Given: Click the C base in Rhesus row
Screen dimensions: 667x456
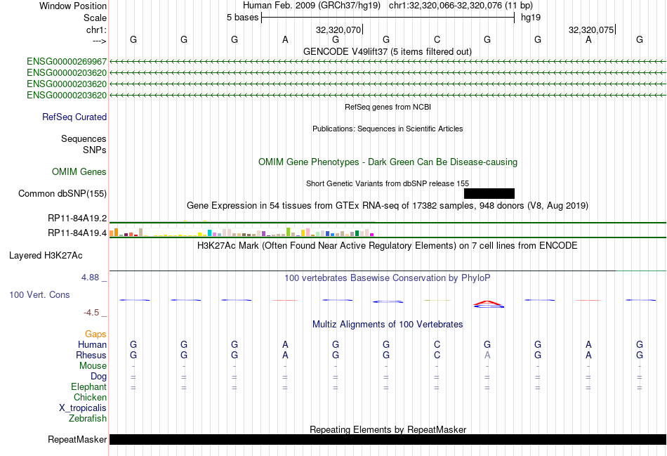Looking at the screenshot, I should coord(437,355).
